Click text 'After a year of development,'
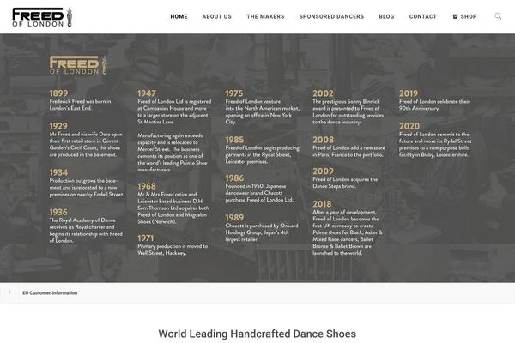 point(344,212)
